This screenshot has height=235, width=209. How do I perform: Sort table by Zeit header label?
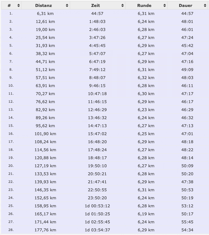click(x=96, y=5)
